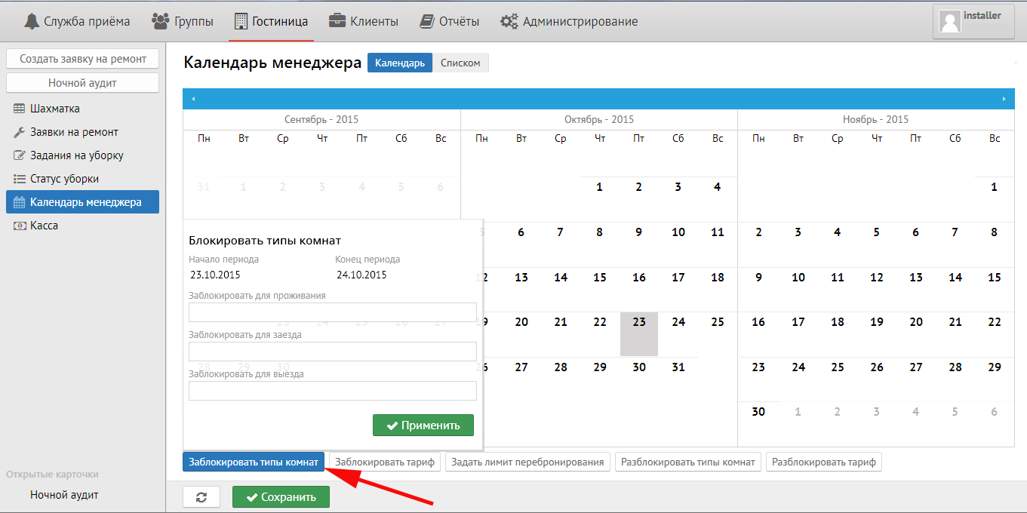
Task: Switch to the Календарь view tab
Action: (400, 63)
